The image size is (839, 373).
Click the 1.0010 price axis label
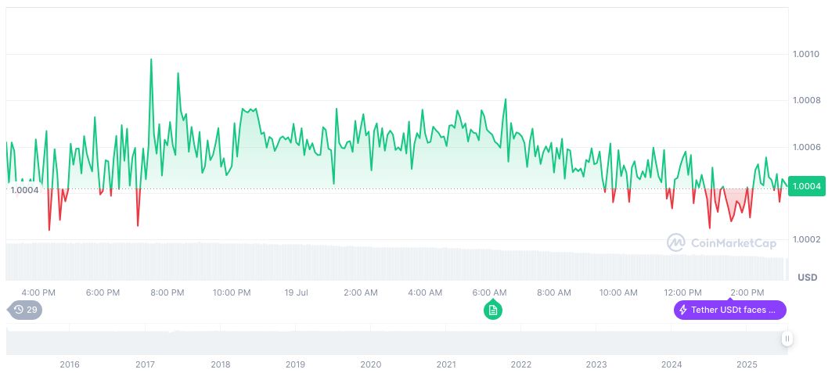click(805, 54)
